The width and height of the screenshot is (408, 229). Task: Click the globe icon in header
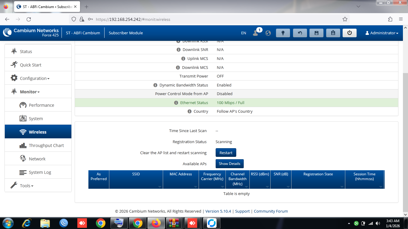[x=268, y=33]
